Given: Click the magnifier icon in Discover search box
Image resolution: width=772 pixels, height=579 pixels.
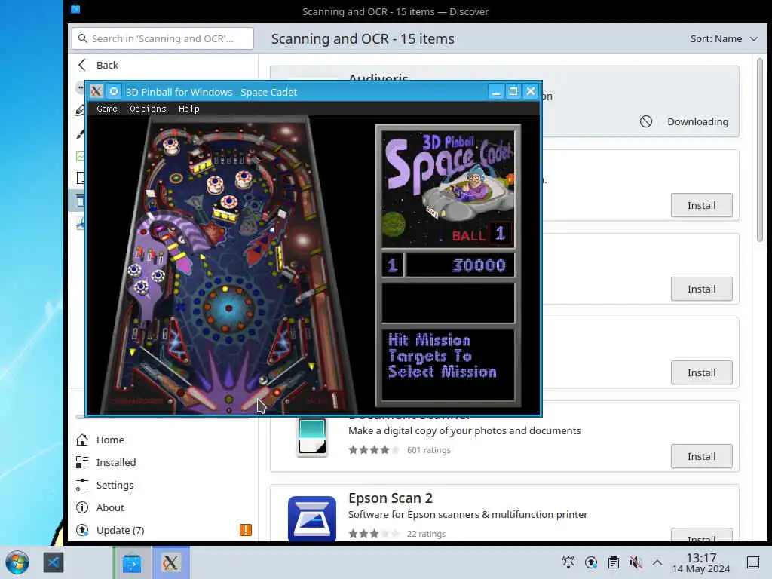Looking at the screenshot, I should pyautogui.click(x=83, y=38).
